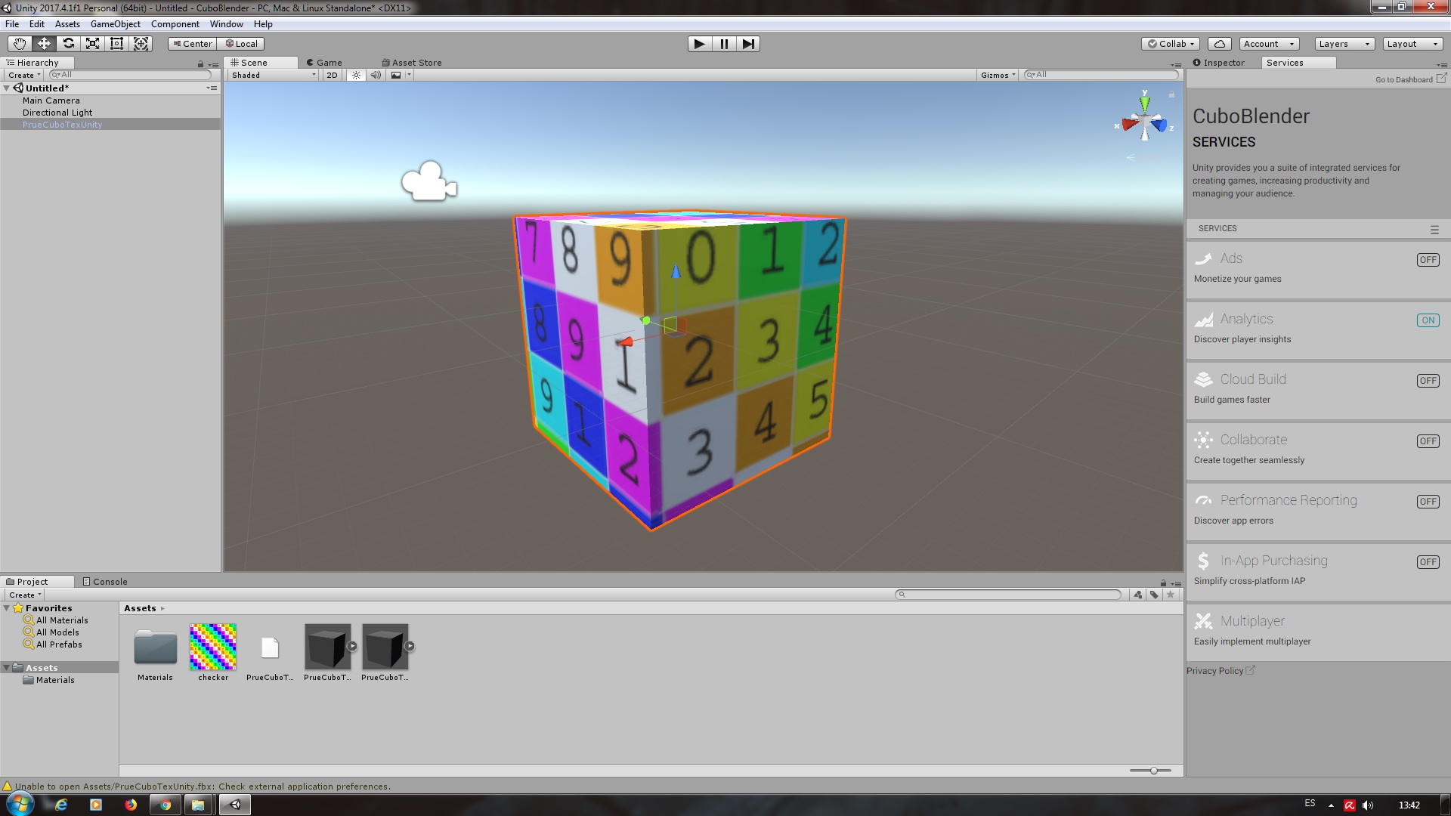This screenshot has height=816, width=1451.
Task: Toggle scene audio speaker icon
Action: [376, 75]
